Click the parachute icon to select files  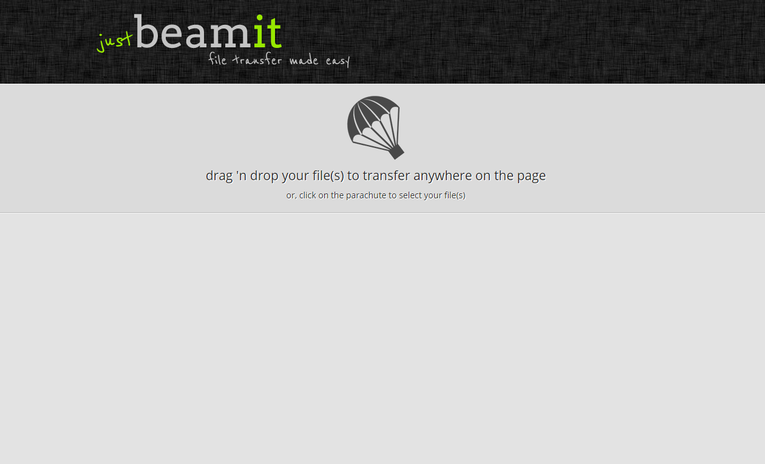[x=376, y=127]
